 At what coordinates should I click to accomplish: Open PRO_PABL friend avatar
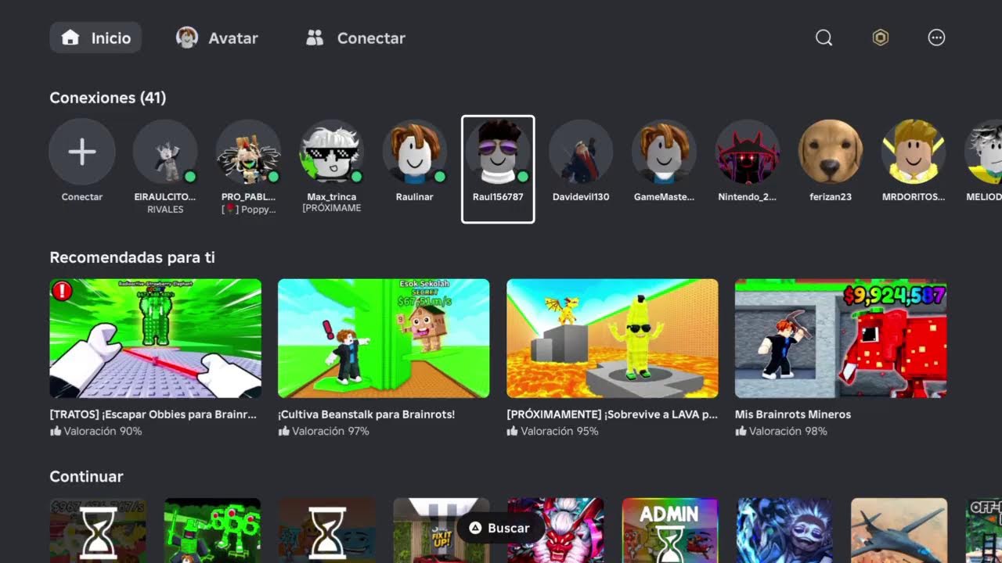point(248,152)
